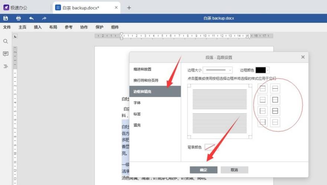The image size is (327, 185).
Task: Apply the top border only button
Action: pos(262,88)
